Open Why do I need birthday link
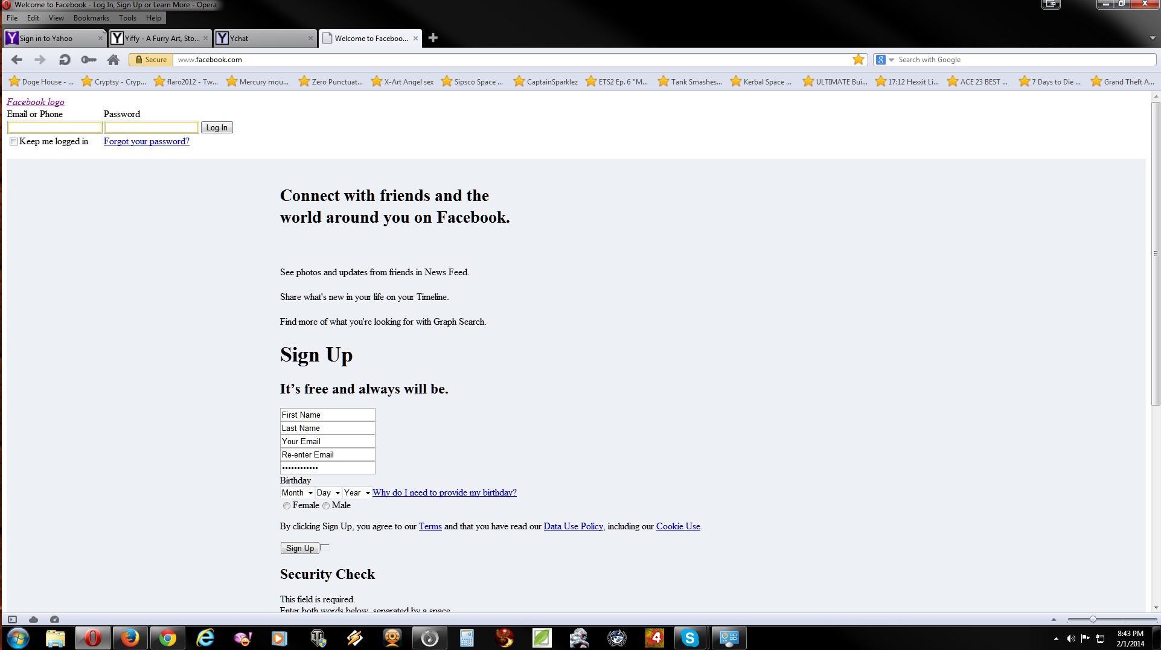 (444, 492)
